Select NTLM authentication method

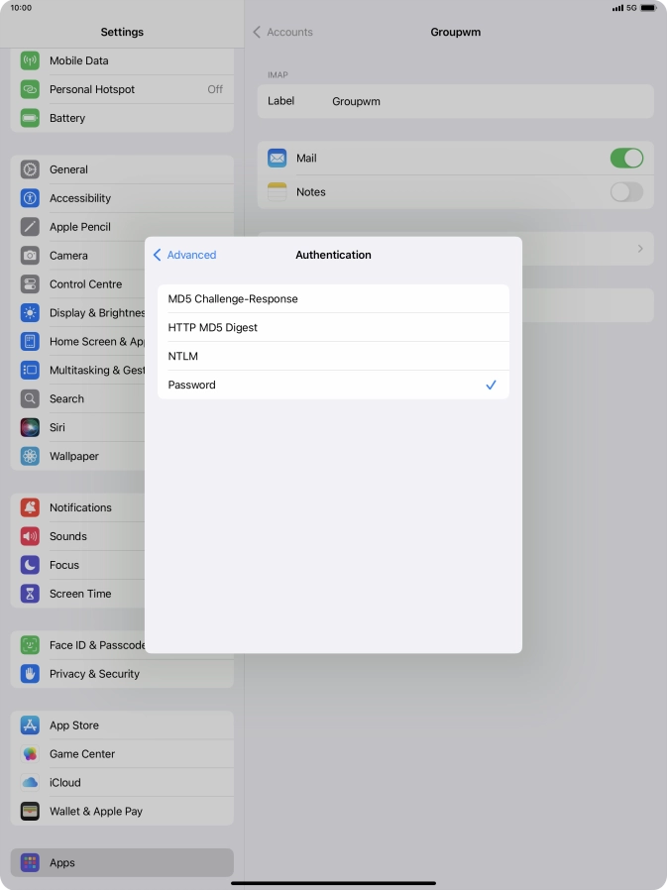(x=333, y=356)
